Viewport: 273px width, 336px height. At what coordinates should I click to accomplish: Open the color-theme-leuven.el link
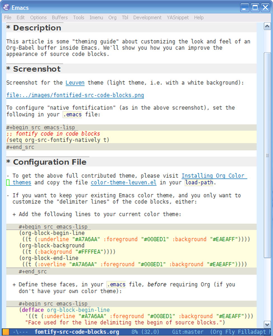[123, 183]
